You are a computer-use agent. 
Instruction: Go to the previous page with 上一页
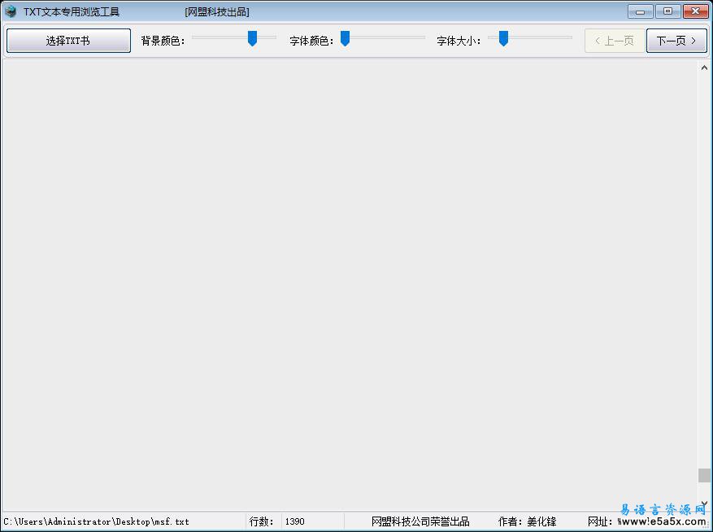pyautogui.click(x=614, y=41)
